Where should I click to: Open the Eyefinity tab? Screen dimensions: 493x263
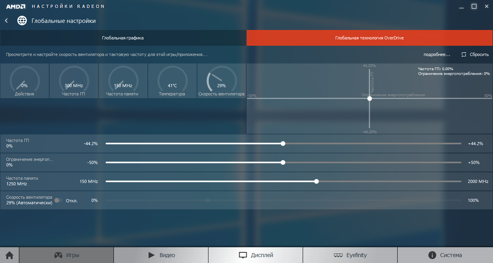coord(350,255)
